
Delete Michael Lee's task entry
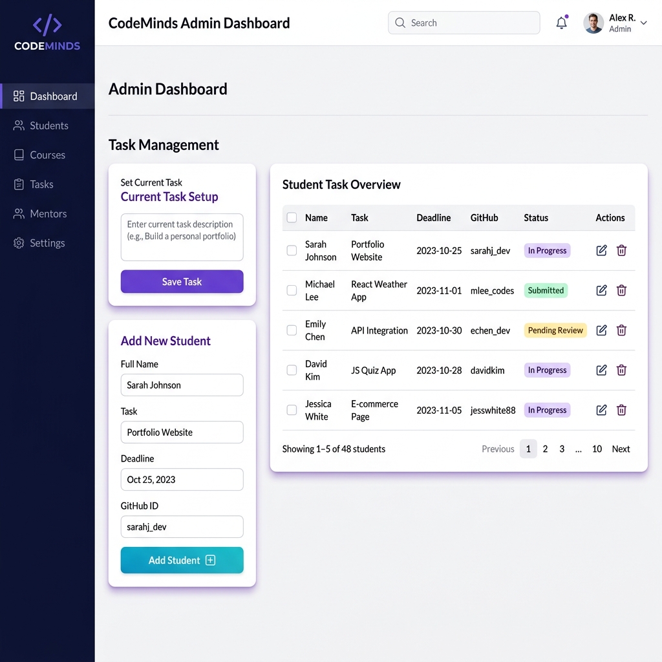click(621, 290)
